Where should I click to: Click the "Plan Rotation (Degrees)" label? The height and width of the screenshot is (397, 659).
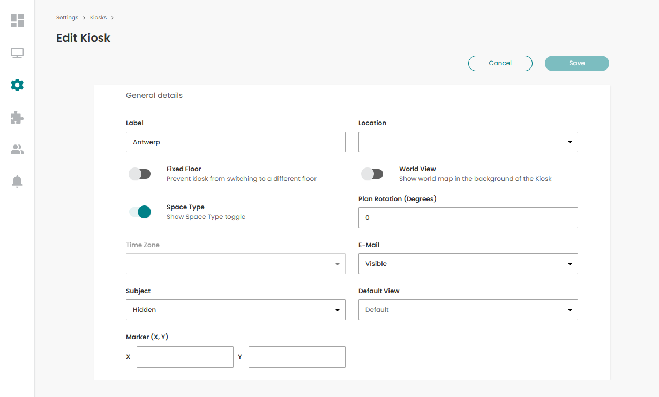pyautogui.click(x=398, y=199)
